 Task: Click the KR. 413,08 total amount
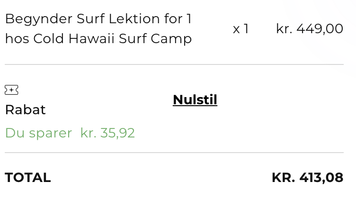[x=307, y=178]
